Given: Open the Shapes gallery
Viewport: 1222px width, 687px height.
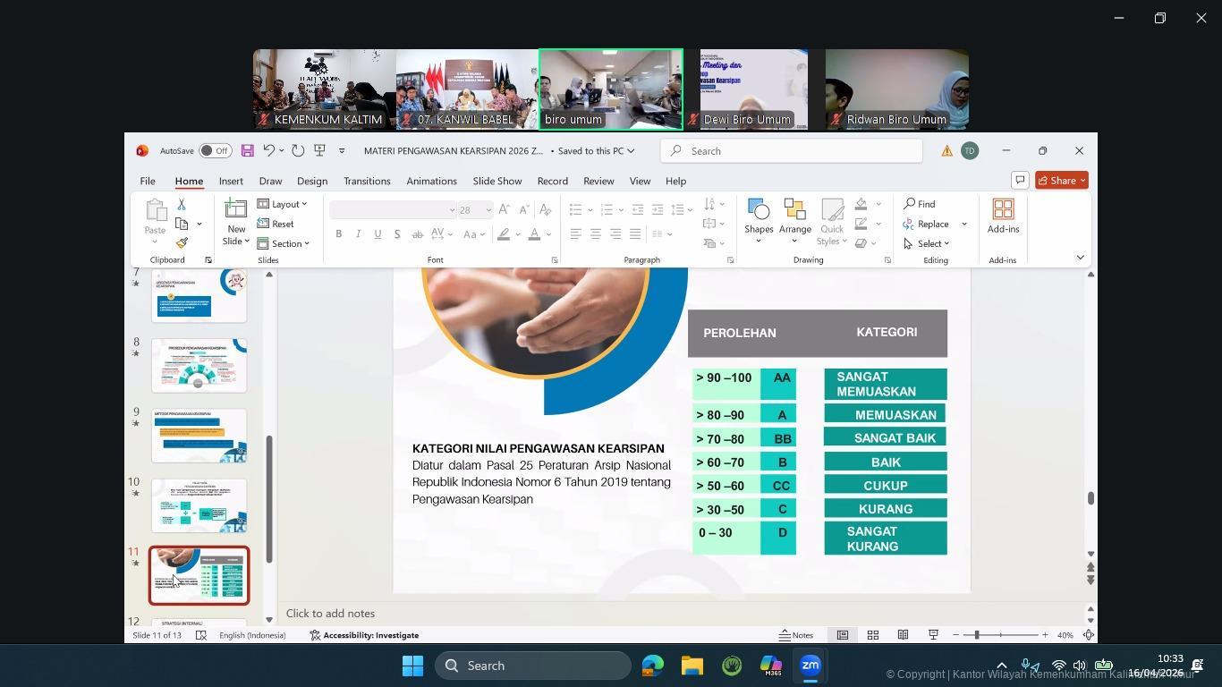Looking at the screenshot, I should pyautogui.click(x=759, y=221).
